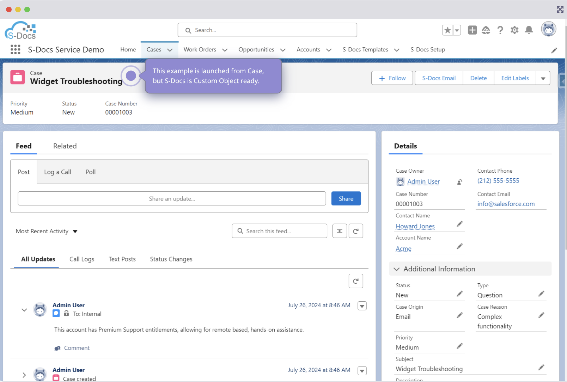This screenshot has width=567, height=382.
Task: Click the macOS fullscreen arrows icon
Action: pos(560,10)
